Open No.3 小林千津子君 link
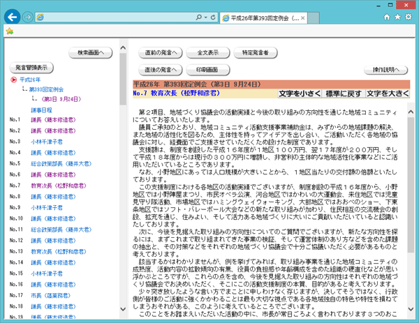 [47, 142]
